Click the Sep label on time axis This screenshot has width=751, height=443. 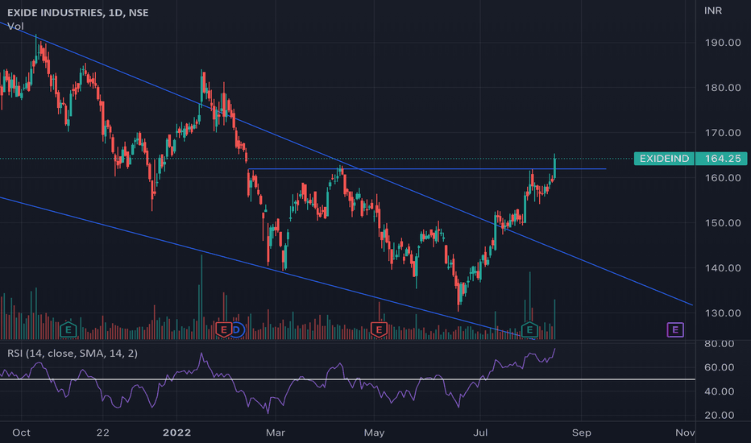click(582, 433)
